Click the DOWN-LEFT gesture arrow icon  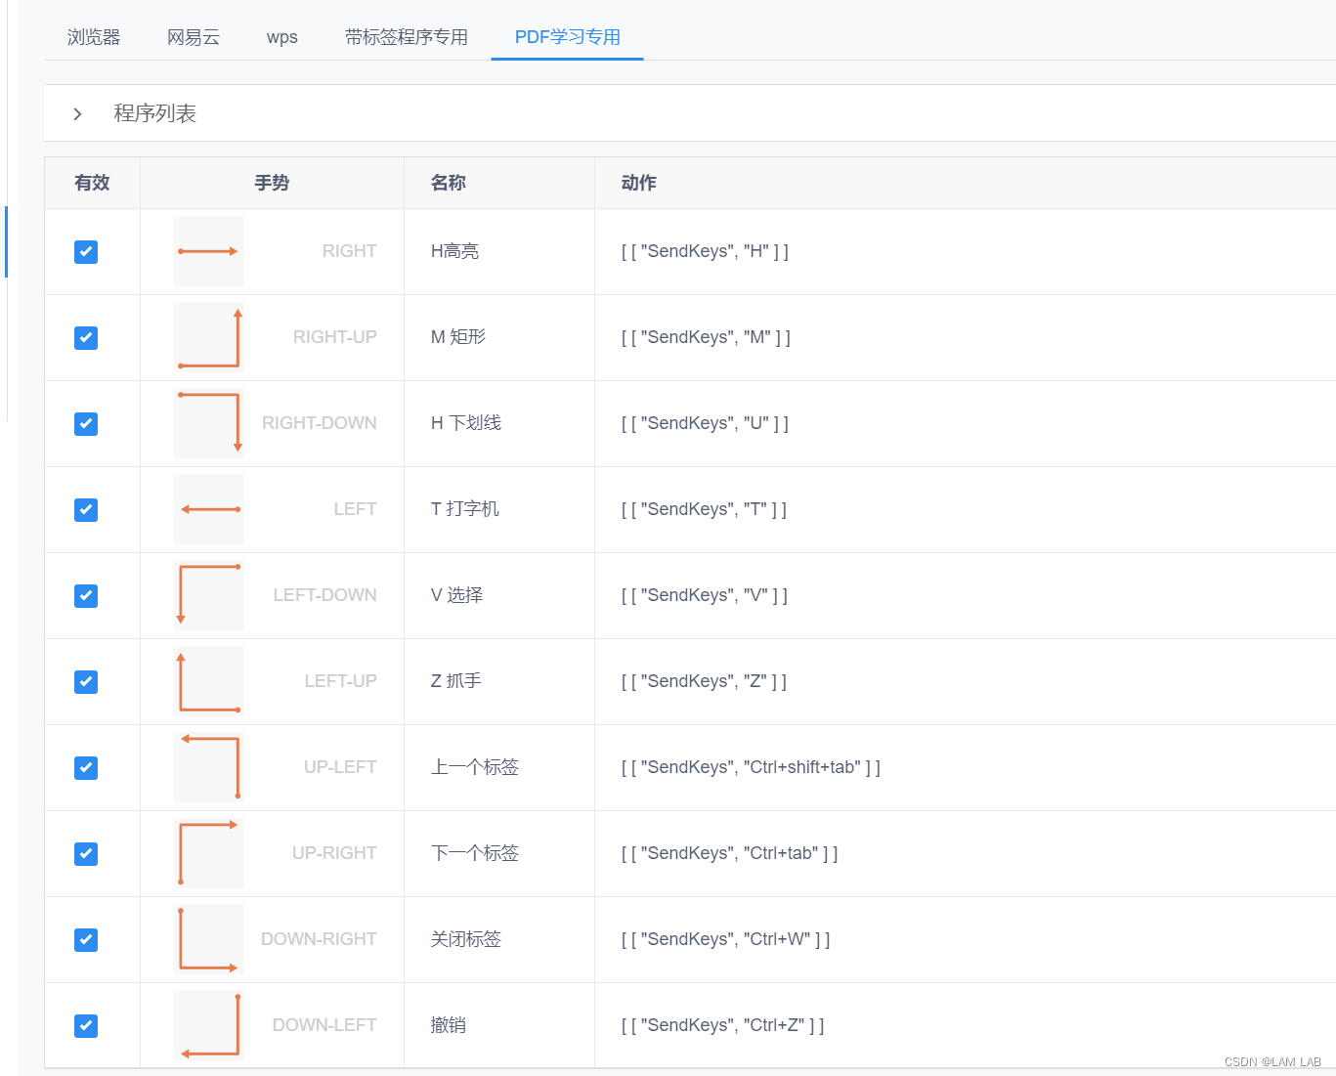tap(209, 1025)
